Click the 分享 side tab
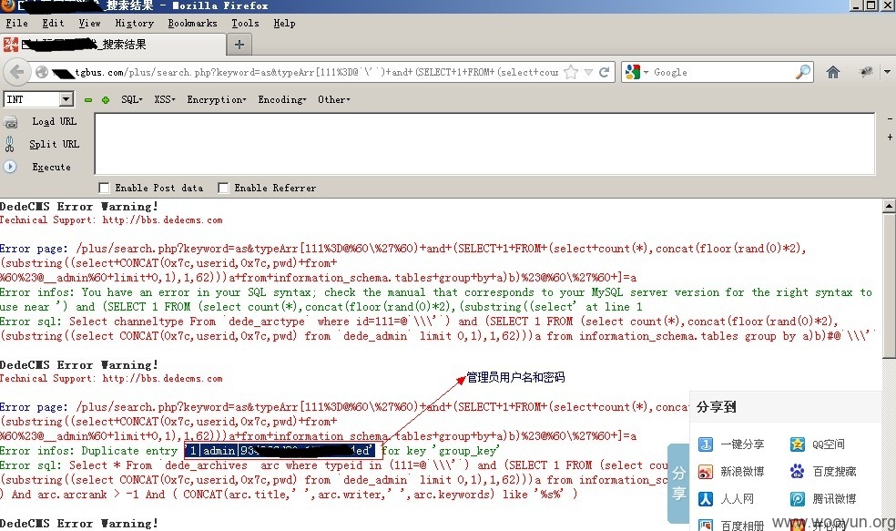896x531 pixels. pyautogui.click(x=678, y=484)
